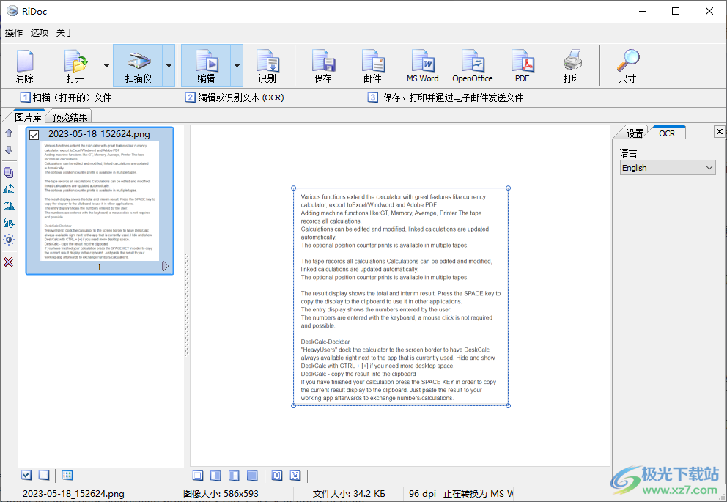The height and width of the screenshot is (502, 727).
Task: Click the 打印 (Print) printer icon
Action: coord(572,66)
